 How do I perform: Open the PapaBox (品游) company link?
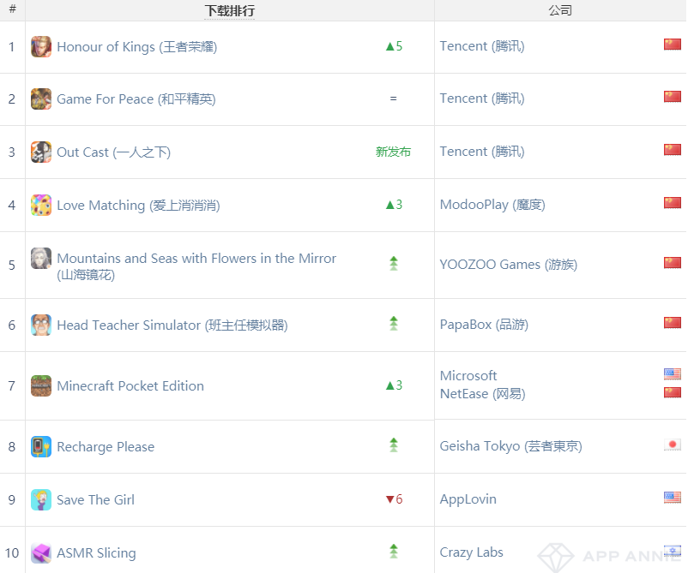tap(484, 324)
